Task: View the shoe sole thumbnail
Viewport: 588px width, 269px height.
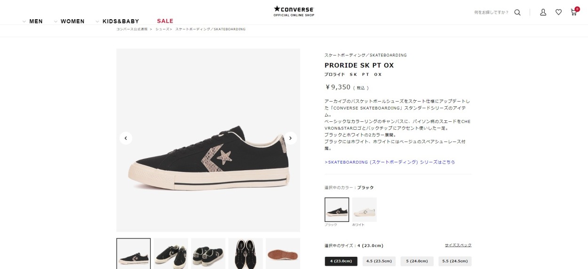Action: tap(283, 253)
